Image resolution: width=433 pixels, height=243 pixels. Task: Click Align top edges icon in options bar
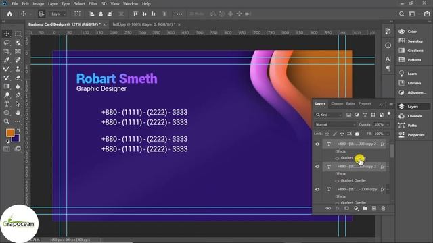(135, 13)
